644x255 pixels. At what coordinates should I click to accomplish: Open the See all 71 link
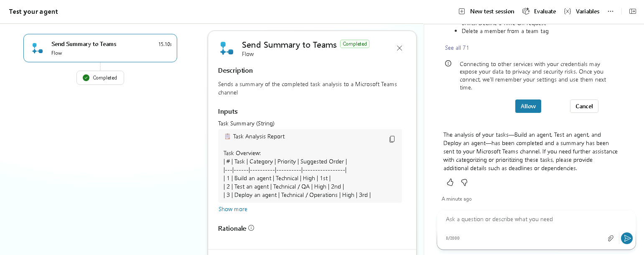tap(457, 48)
